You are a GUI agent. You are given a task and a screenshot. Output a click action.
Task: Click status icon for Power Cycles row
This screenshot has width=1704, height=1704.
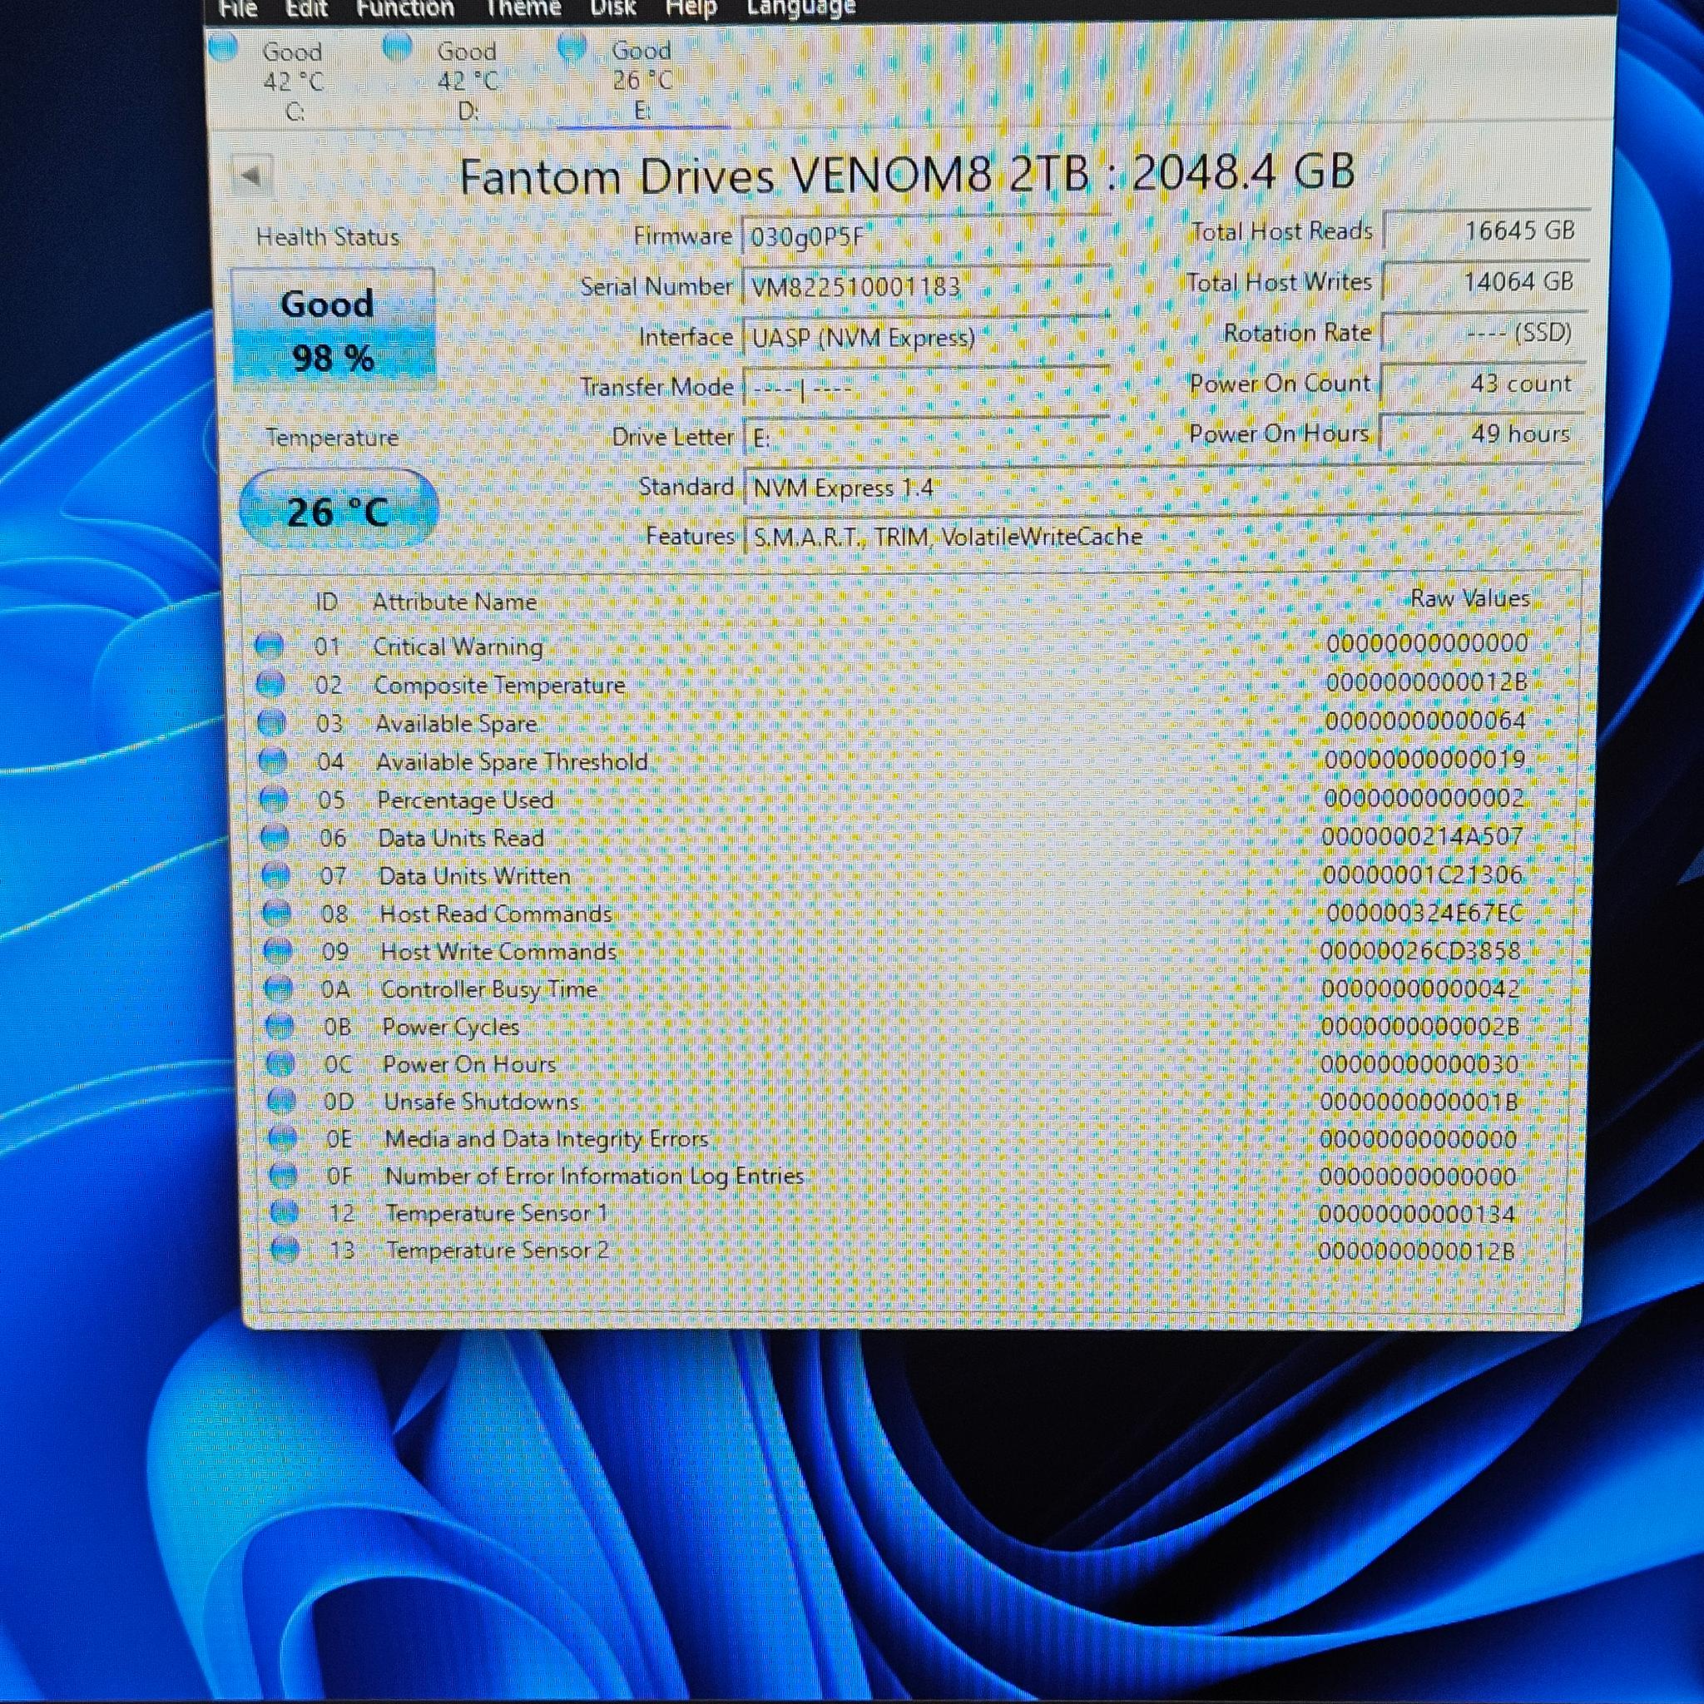(280, 1026)
